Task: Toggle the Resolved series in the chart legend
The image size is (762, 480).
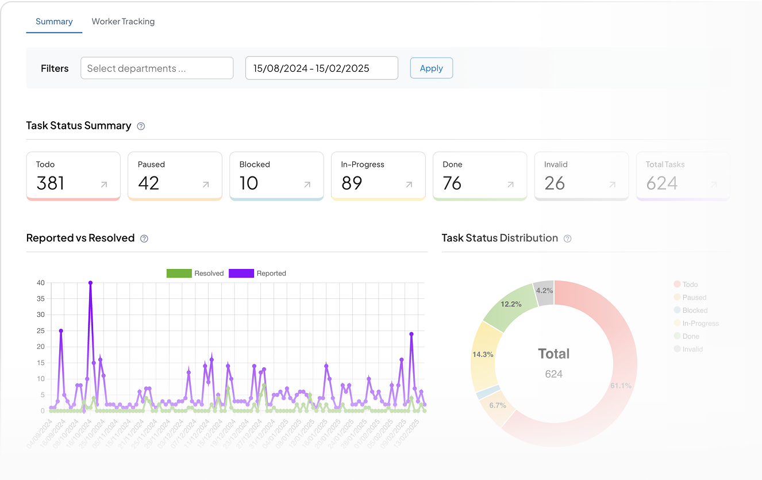Action: 195,273
